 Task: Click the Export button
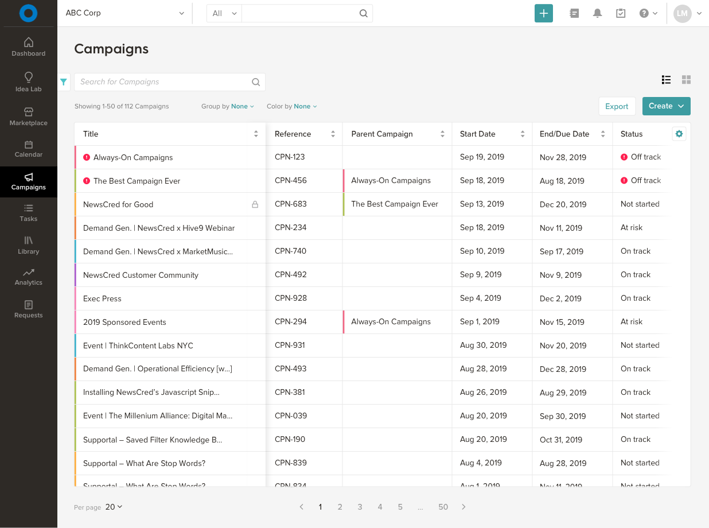(x=617, y=106)
